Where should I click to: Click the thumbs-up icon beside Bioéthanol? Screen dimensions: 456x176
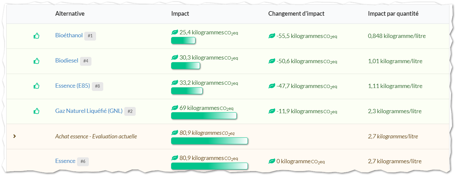(x=36, y=36)
